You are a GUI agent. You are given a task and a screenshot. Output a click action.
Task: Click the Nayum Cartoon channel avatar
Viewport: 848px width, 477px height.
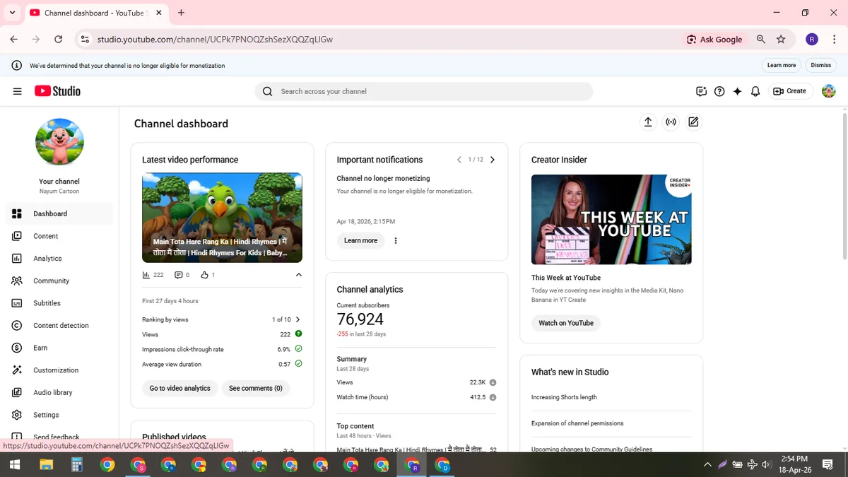pos(59,142)
